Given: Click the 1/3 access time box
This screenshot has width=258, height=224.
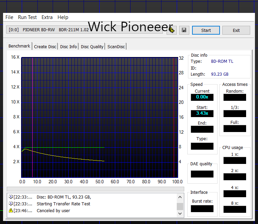Looking at the screenshot, I should (235, 114).
